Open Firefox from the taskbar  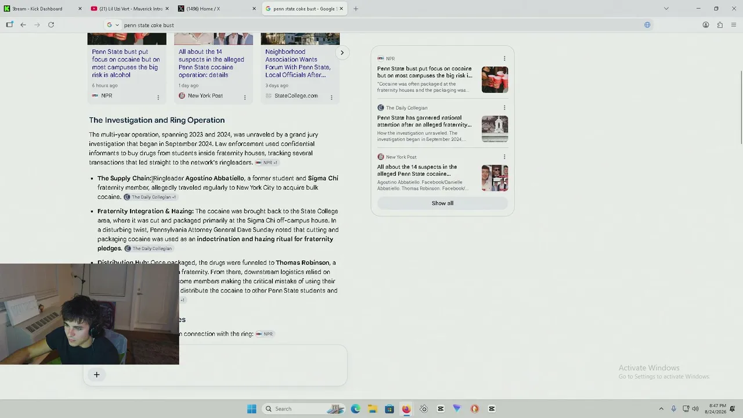pos(406,409)
